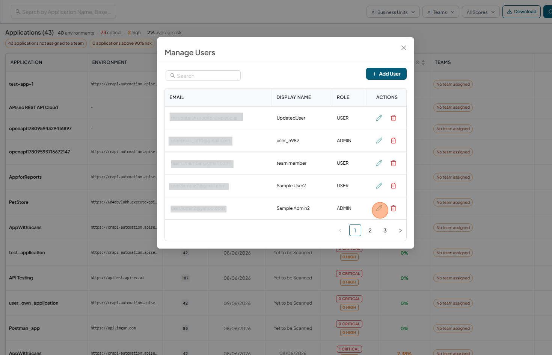Edit Sample Admin2
Image resolution: width=552 pixels, height=355 pixels.
pos(379,208)
